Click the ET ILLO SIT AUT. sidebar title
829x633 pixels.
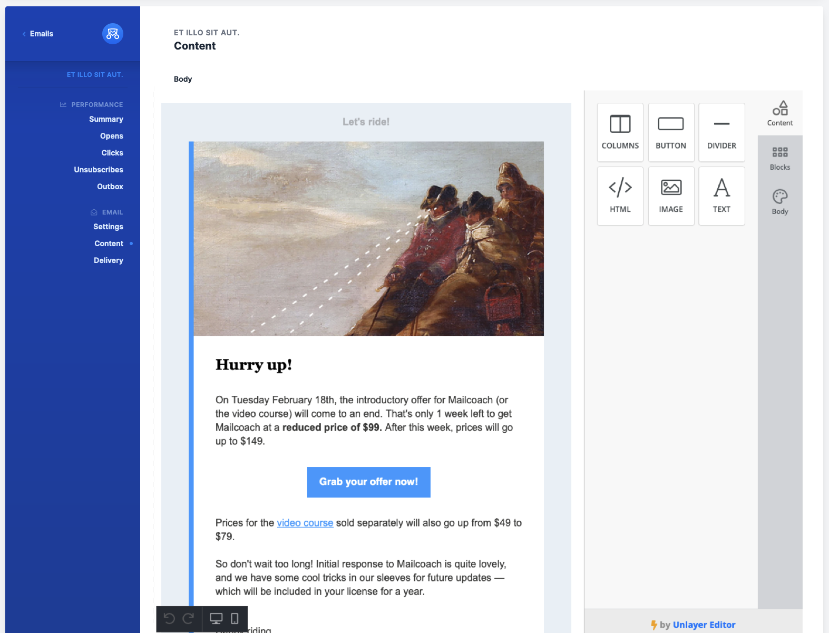coord(95,75)
